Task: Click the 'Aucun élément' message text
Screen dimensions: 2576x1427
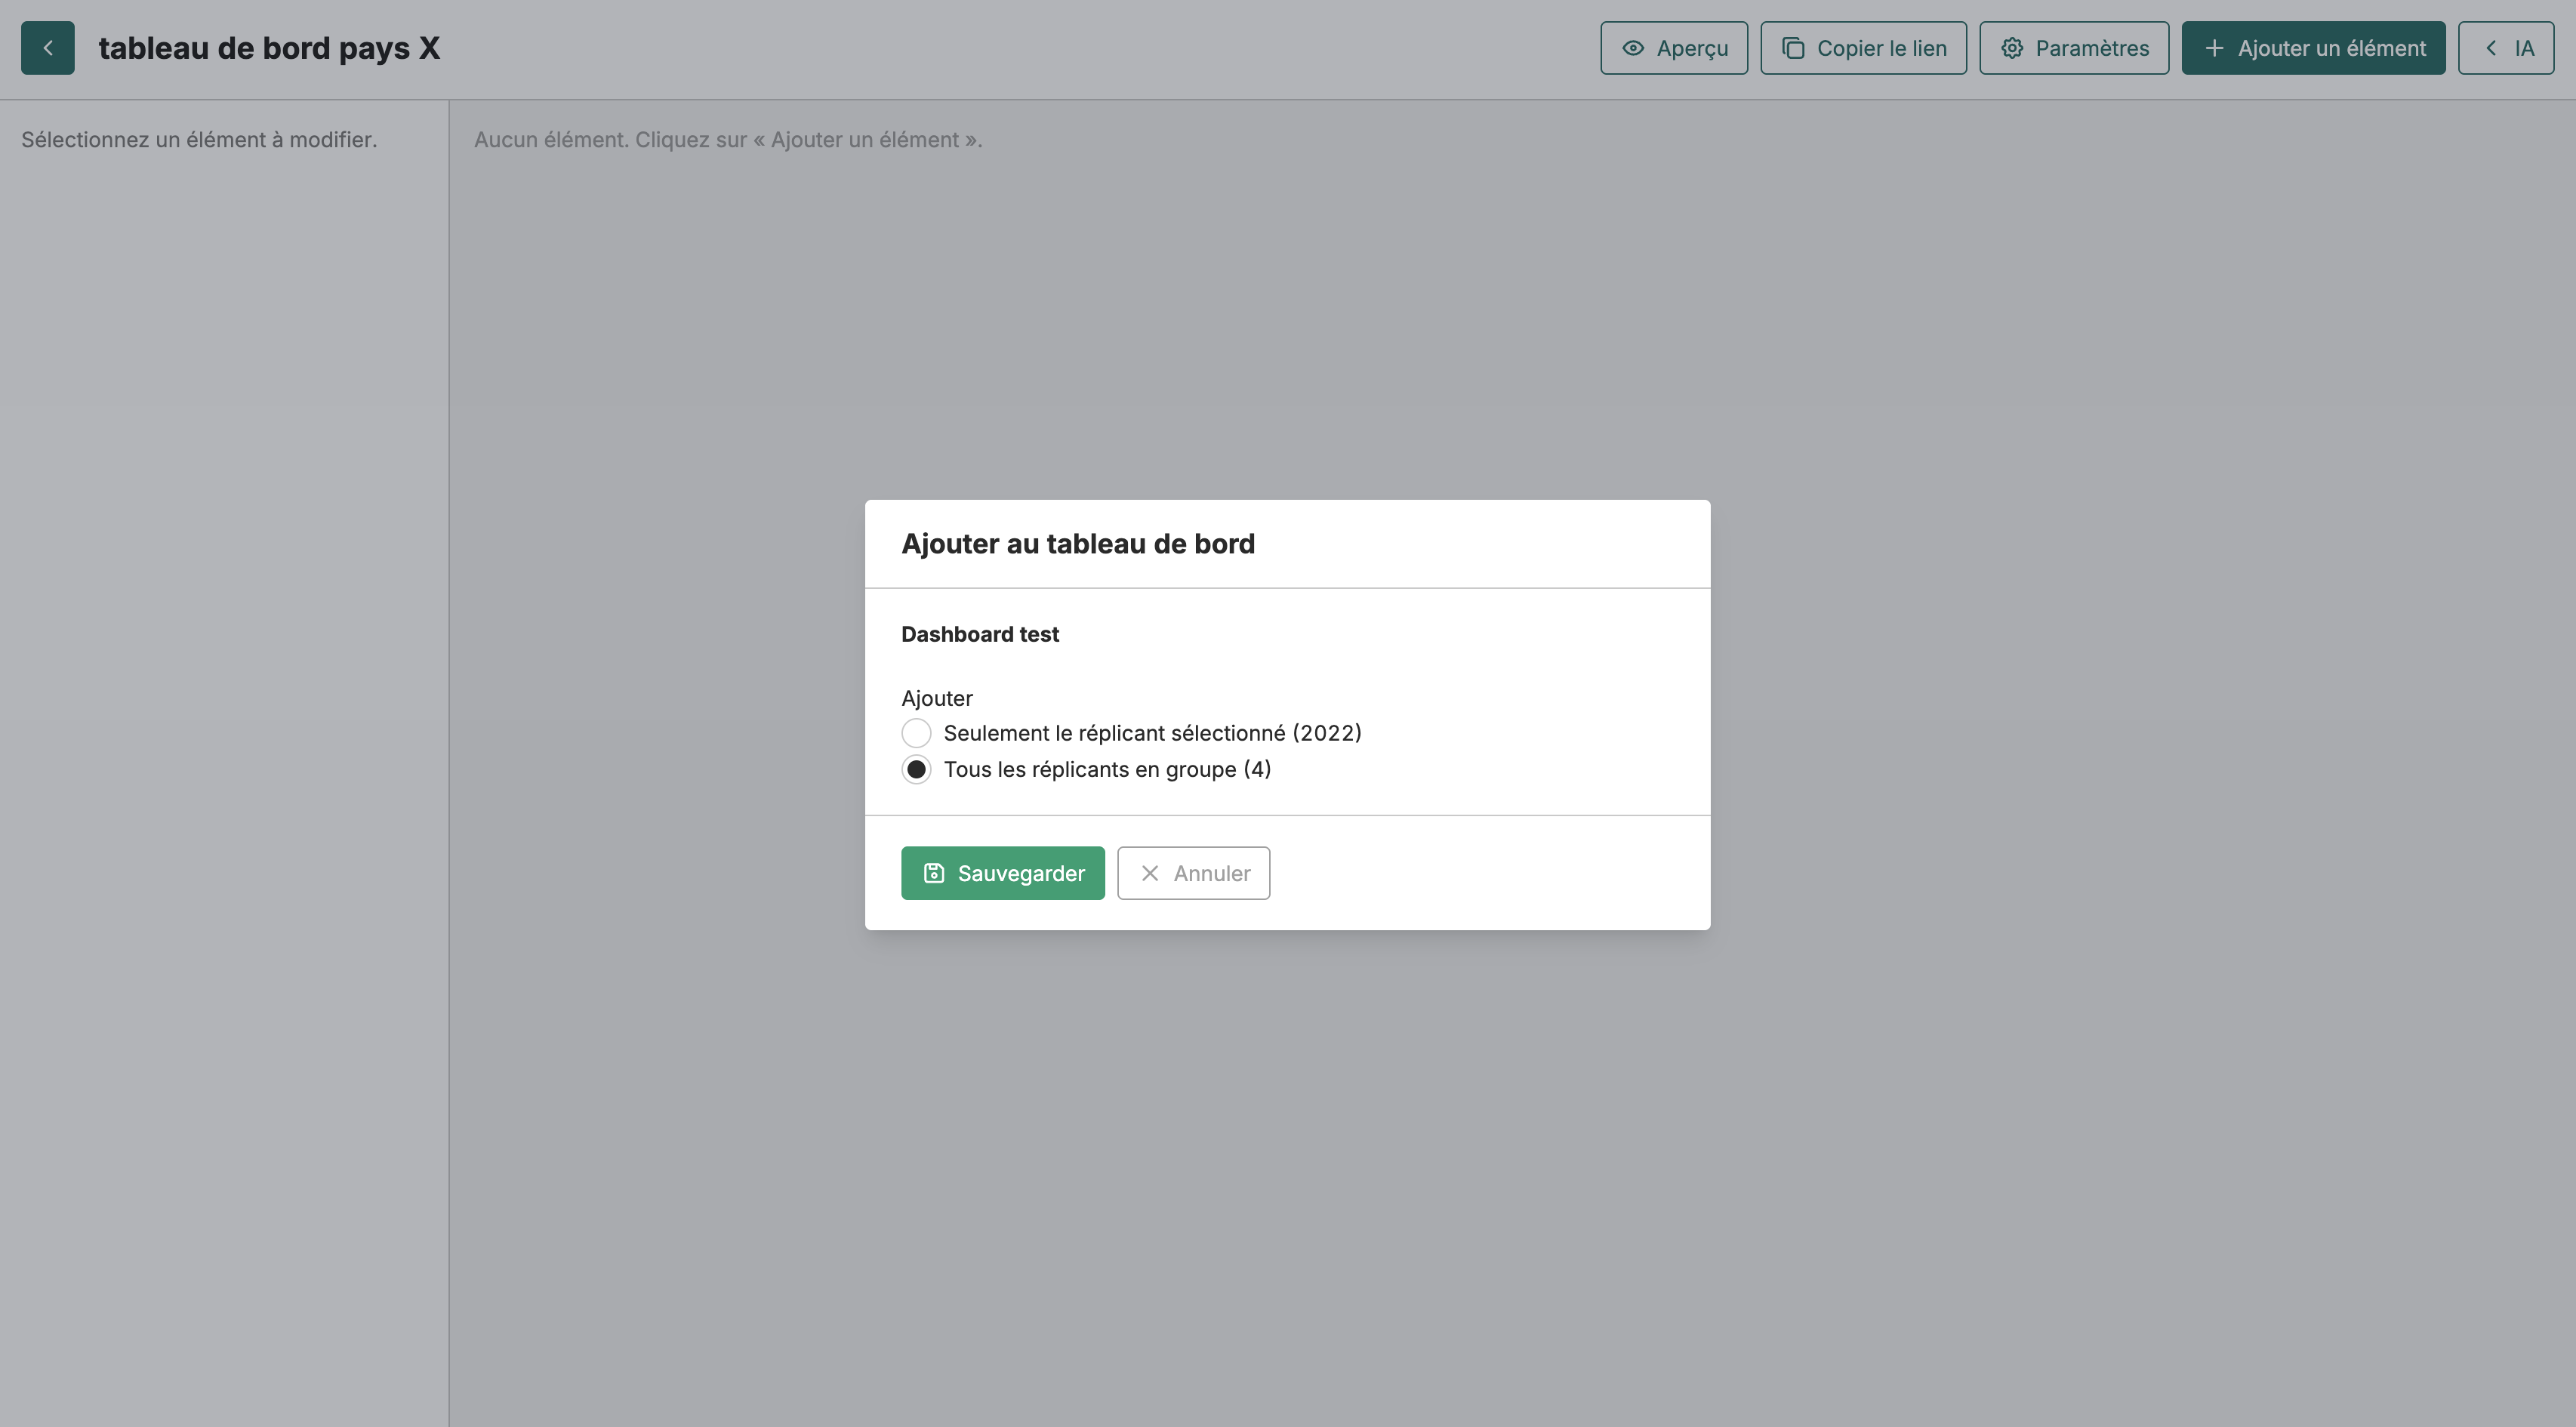Action: click(728, 140)
